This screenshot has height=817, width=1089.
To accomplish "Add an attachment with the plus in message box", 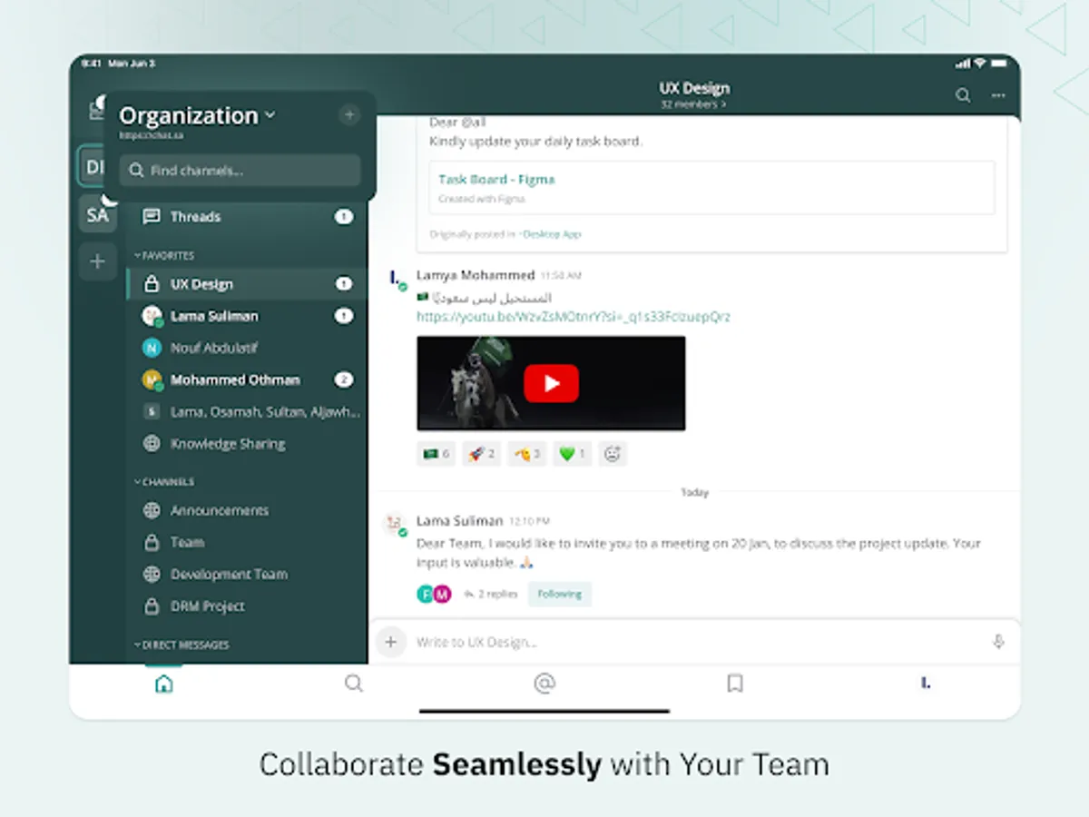I will click(x=391, y=642).
